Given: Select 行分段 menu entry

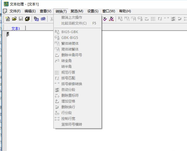Looking at the screenshot, I should point(78,113).
